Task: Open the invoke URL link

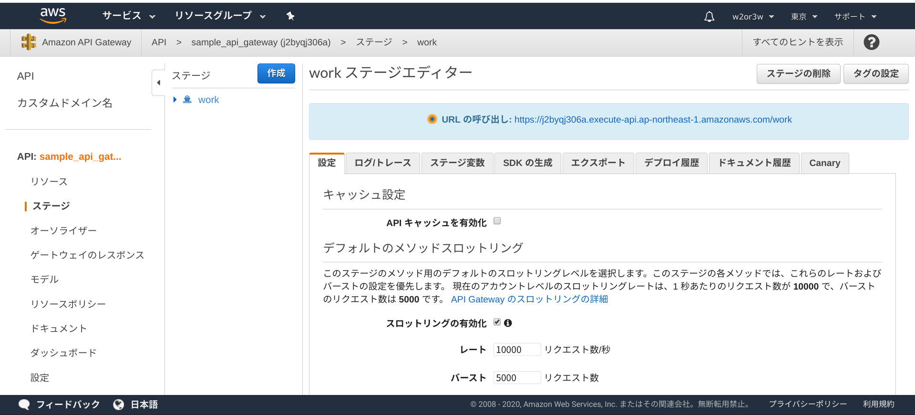Action: [x=653, y=120]
